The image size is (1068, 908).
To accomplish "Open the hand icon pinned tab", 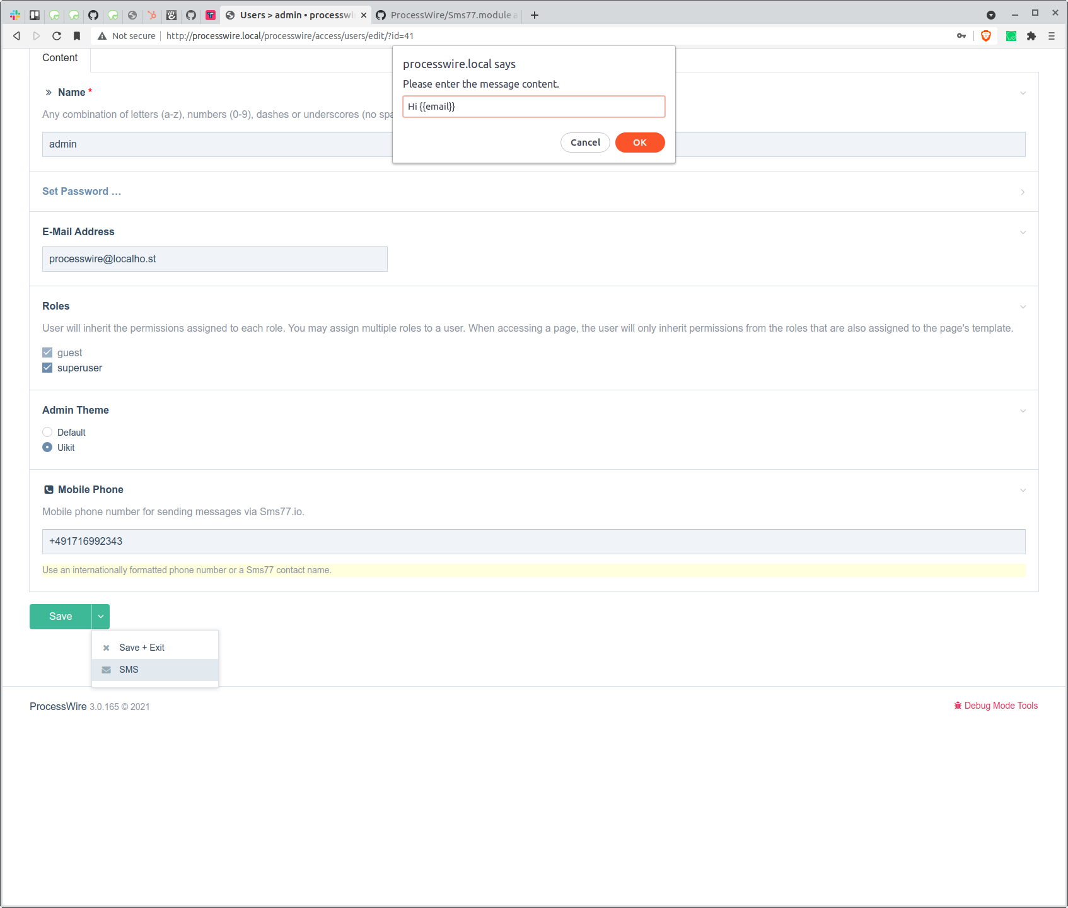I will pos(171,15).
